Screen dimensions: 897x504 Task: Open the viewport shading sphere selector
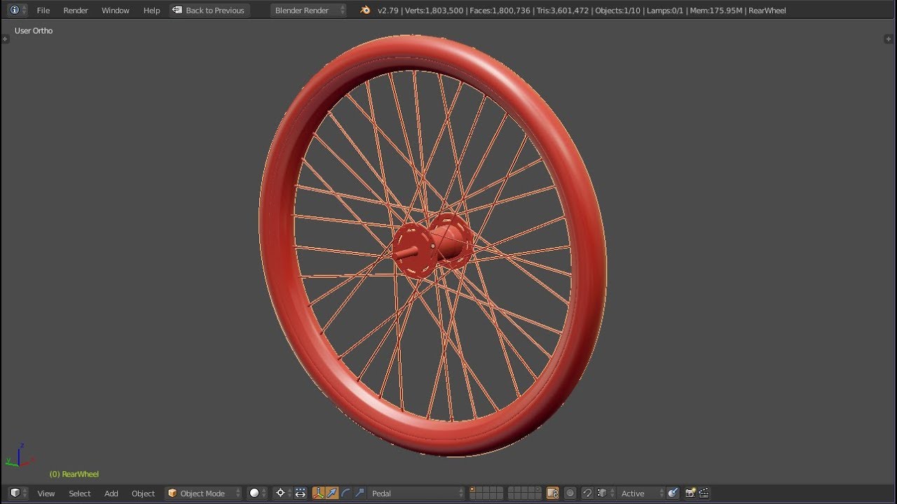tap(258, 493)
